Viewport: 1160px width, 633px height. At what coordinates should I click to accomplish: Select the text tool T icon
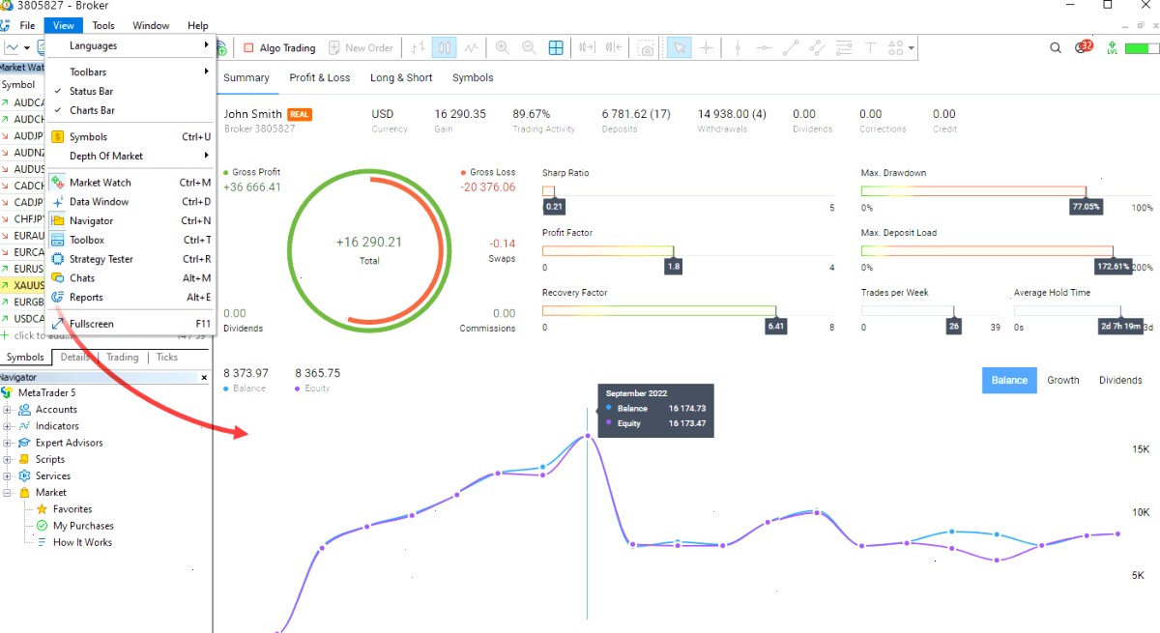tap(870, 47)
